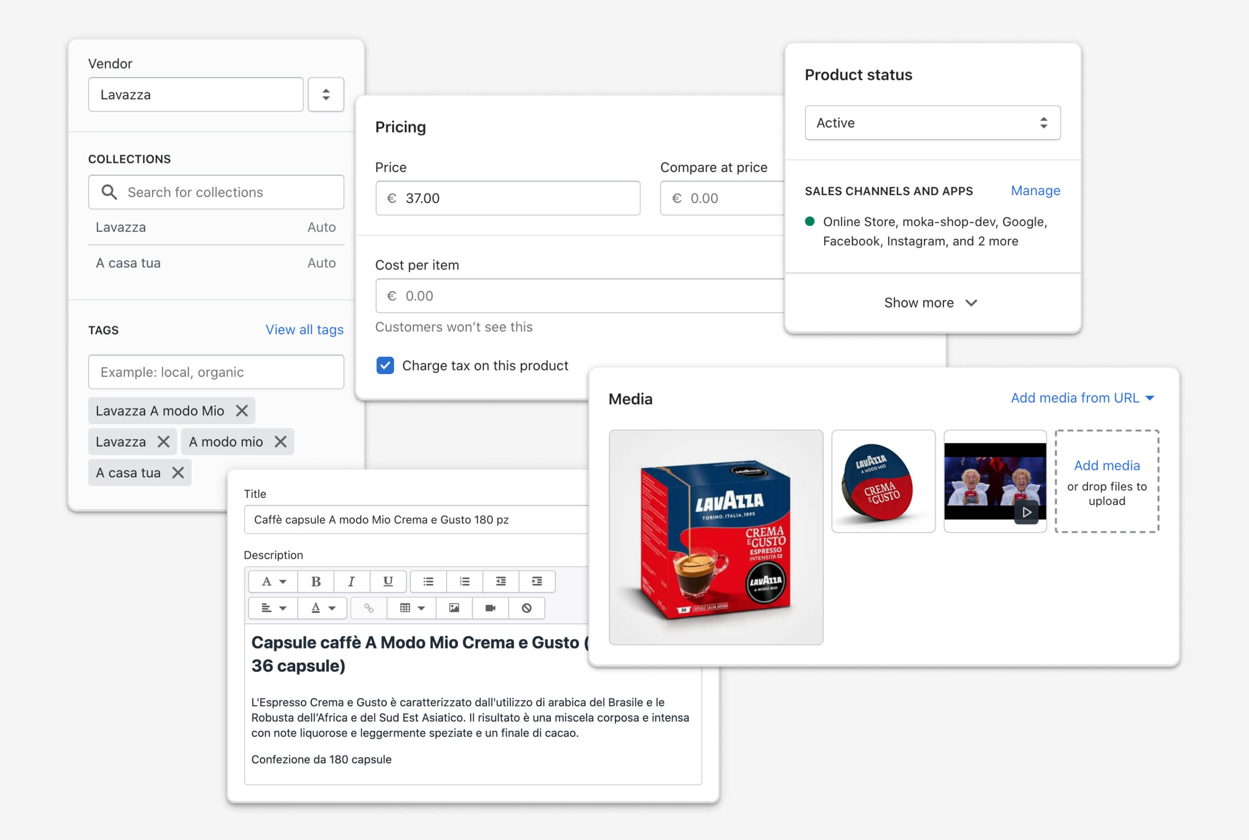
Task: Click 'Add media' upload link
Action: (1107, 465)
